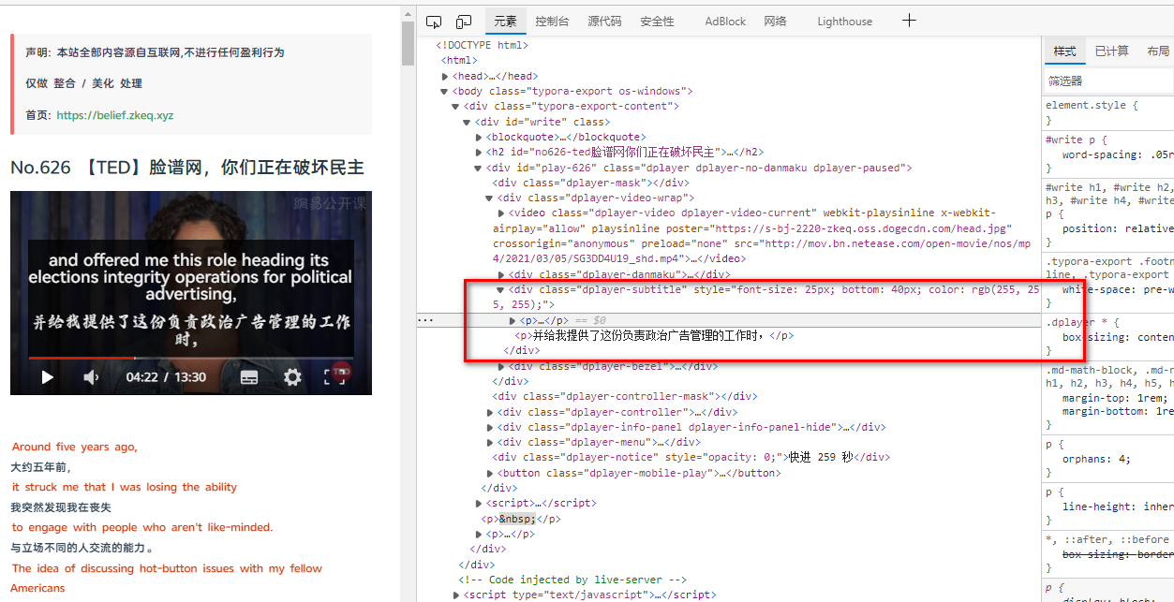Enter fullscreen in the video player
The image size is (1174, 602).
335,377
